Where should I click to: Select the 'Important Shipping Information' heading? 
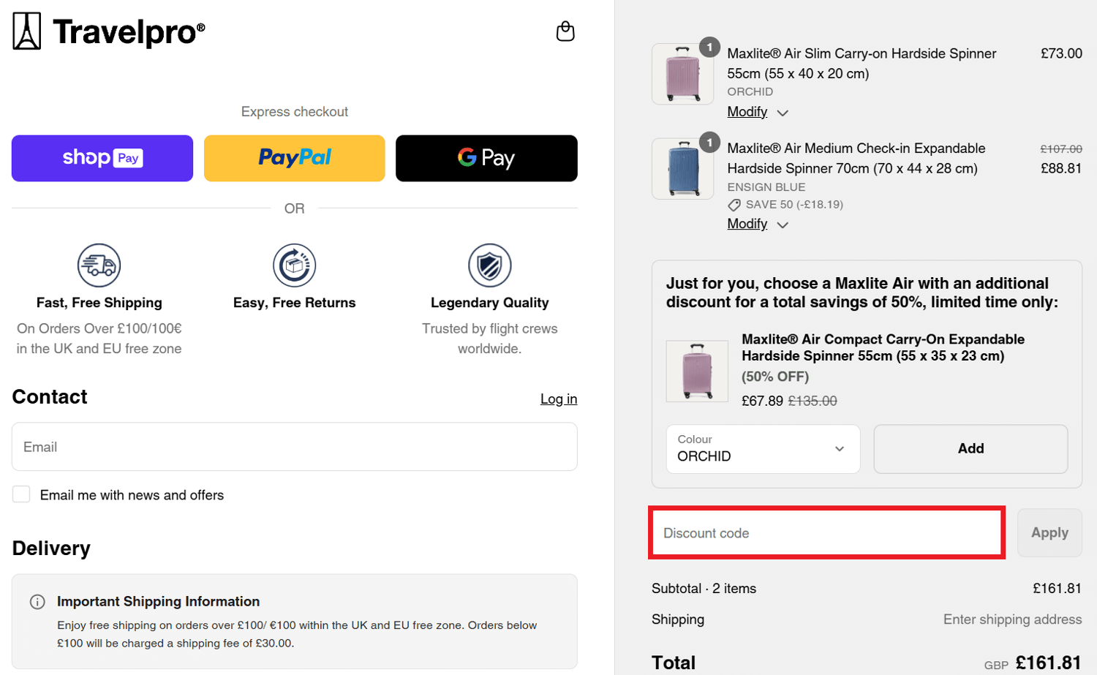click(x=158, y=601)
